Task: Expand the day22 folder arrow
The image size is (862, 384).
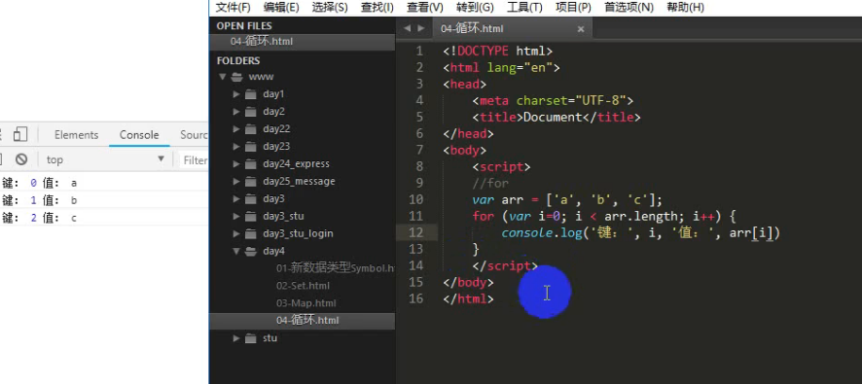Action: 235,129
